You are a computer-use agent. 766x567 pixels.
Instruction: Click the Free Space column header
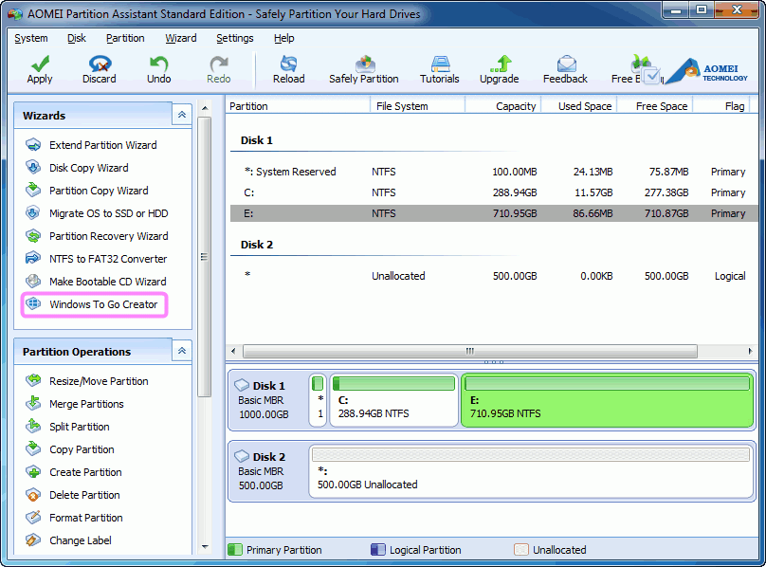pos(656,106)
